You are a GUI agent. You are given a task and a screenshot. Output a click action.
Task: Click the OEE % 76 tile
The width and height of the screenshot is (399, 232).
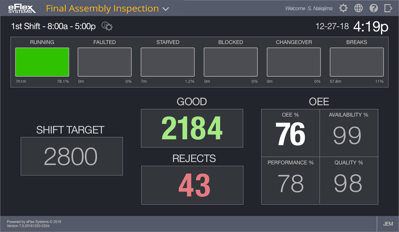click(290, 133)
